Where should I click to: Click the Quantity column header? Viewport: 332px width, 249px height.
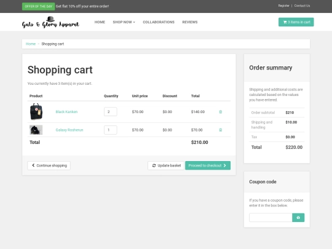click(x=111, y=96)
